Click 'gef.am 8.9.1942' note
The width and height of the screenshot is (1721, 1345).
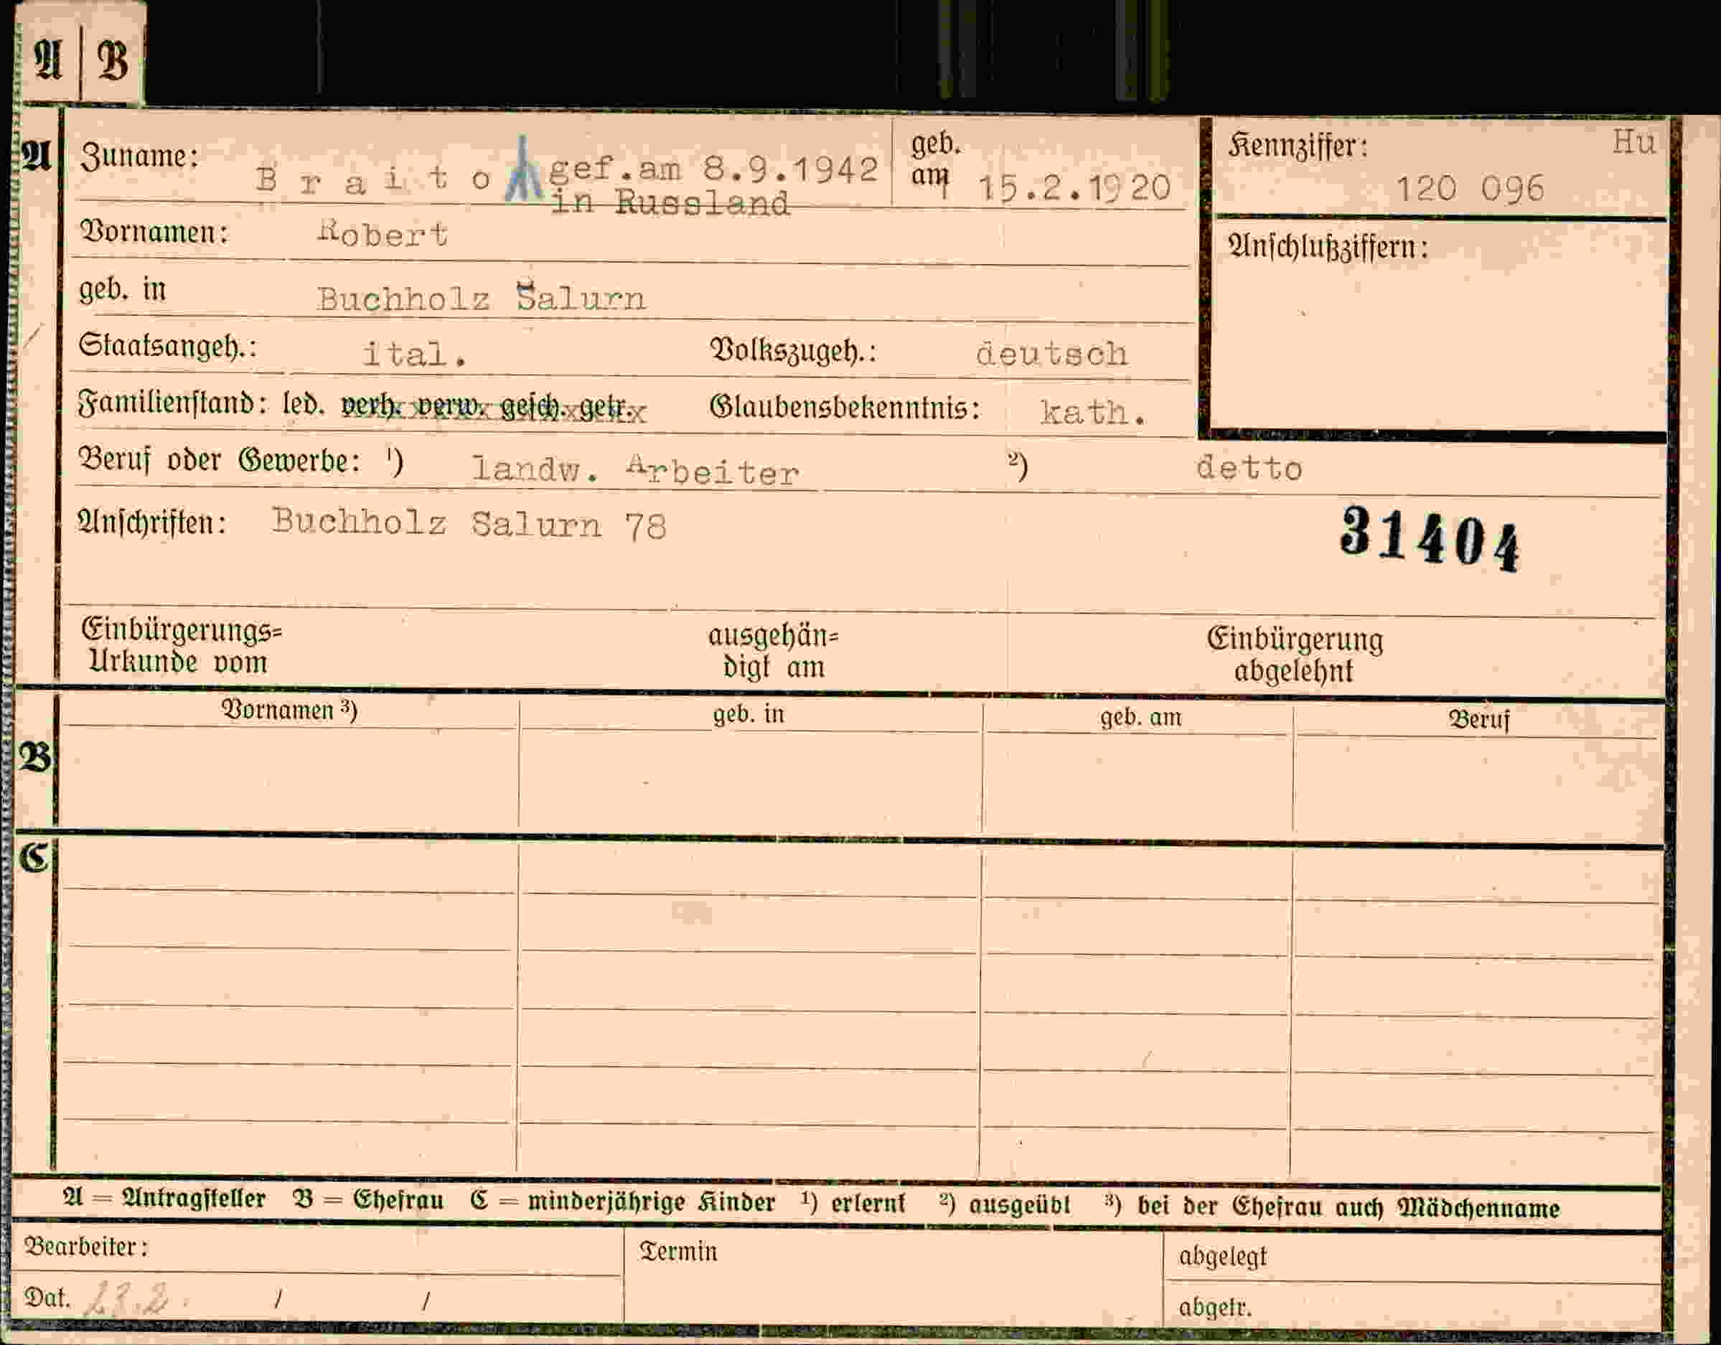[x=713, y=169]
